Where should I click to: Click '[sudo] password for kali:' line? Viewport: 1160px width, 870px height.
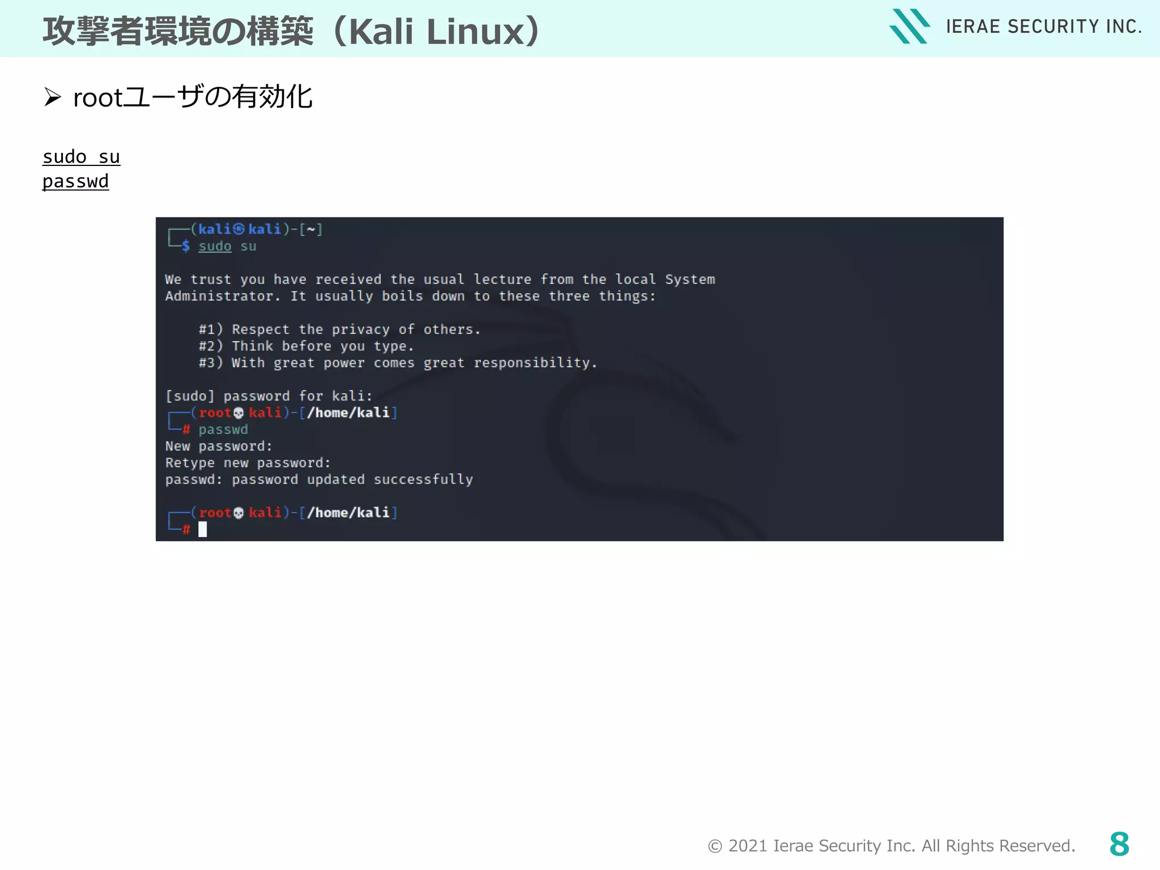pyautogui.click(x=268, y=396)
